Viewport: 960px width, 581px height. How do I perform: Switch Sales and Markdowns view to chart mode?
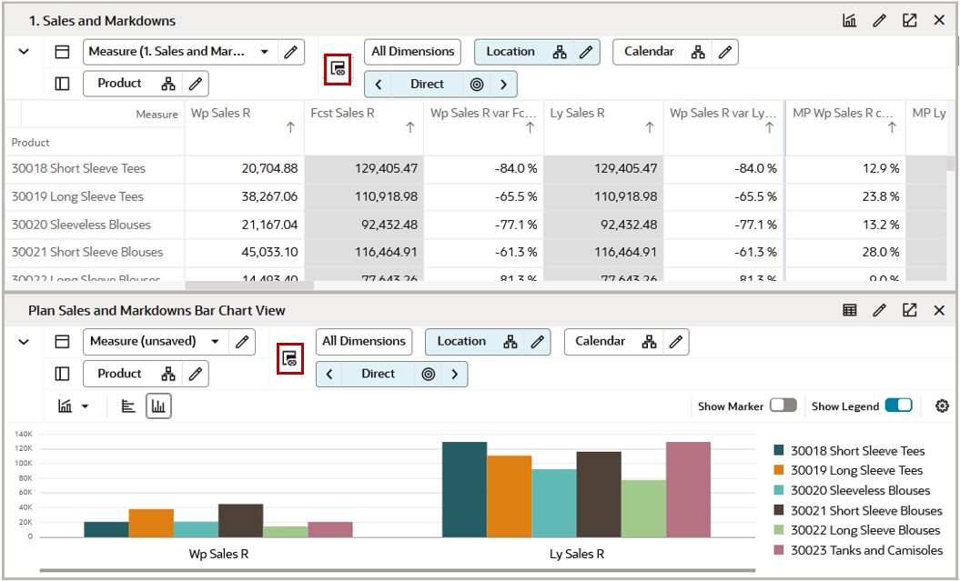tap(849, 20)
